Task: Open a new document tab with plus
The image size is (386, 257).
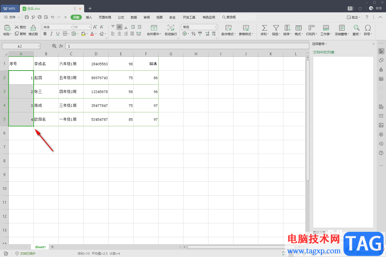Action: [x=90, y=8]
